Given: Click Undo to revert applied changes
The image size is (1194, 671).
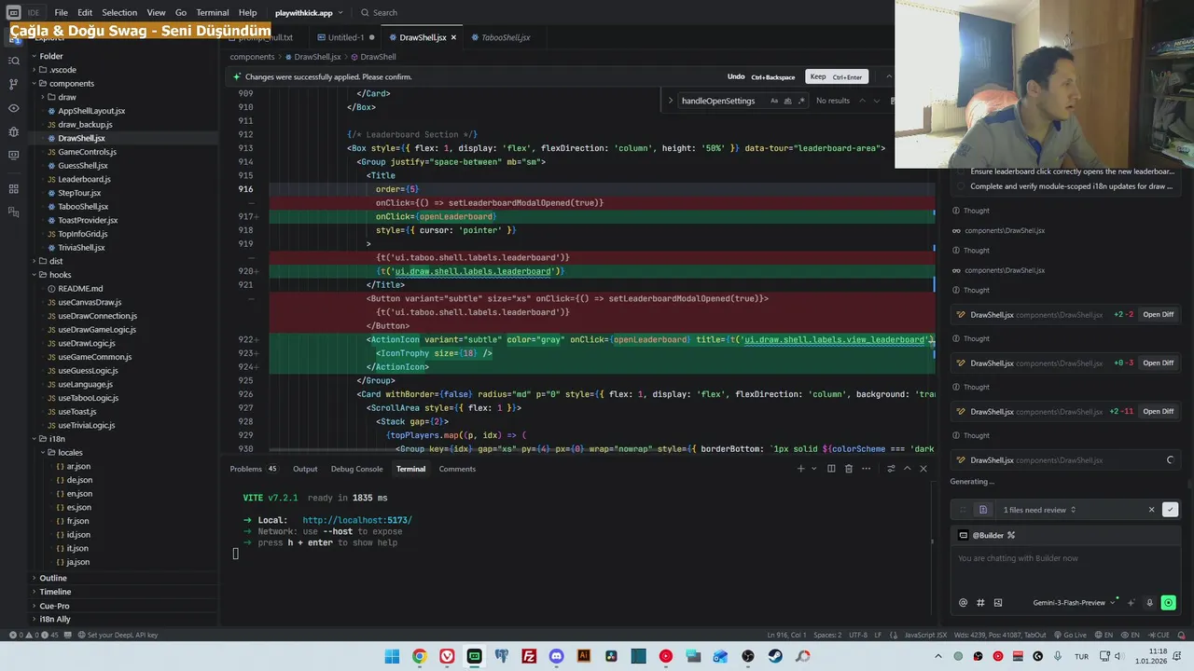Looking at the screenshot, I should [x=736, y=76].
